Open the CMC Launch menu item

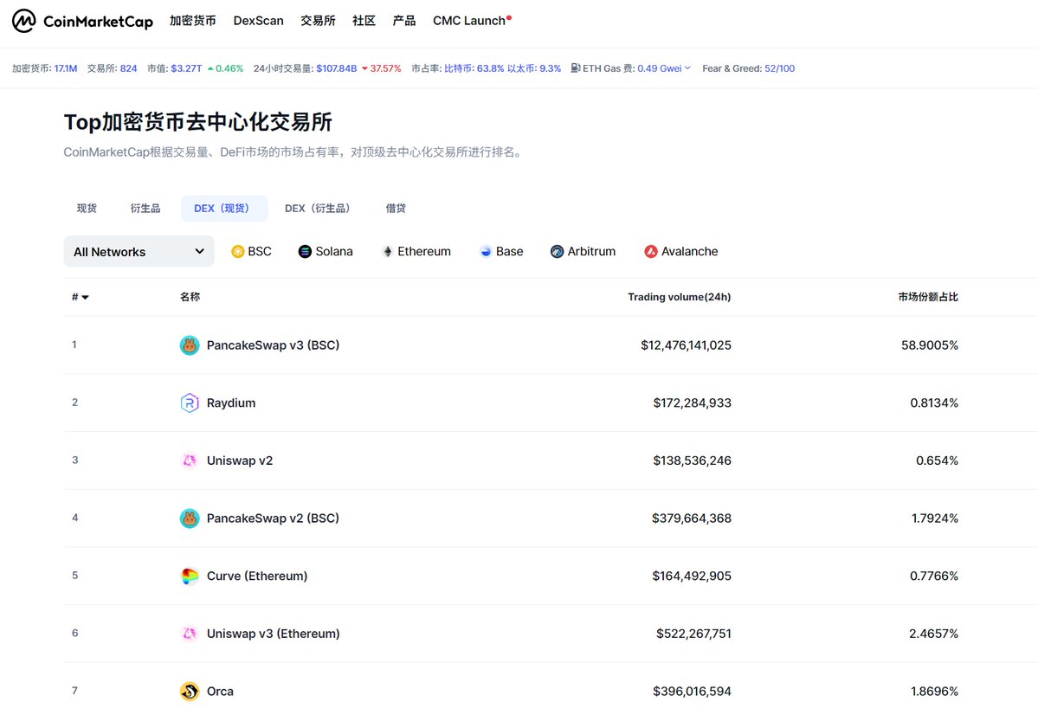pyautogui.click(x=469, y=21)
